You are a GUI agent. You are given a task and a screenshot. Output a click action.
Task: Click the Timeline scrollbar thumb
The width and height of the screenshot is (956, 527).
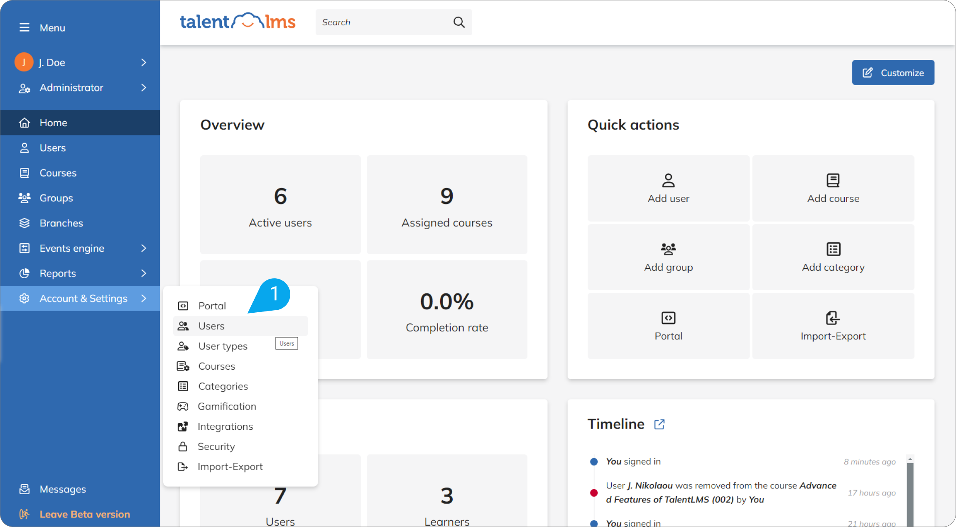[x=910, y=495]
